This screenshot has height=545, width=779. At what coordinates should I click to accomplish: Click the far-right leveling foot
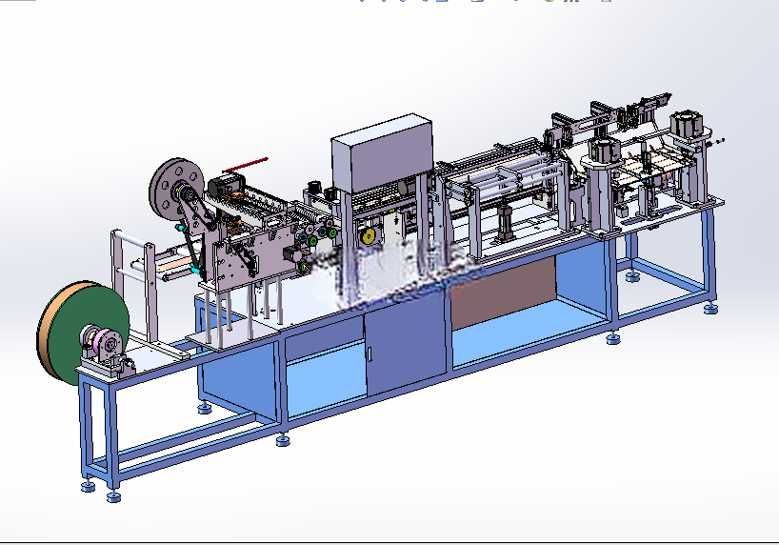click(x=710, y=309)
